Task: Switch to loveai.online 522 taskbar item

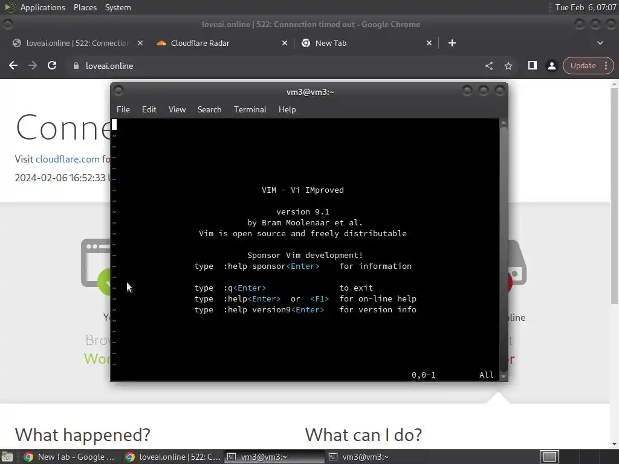Action: (x=173, y=457)
